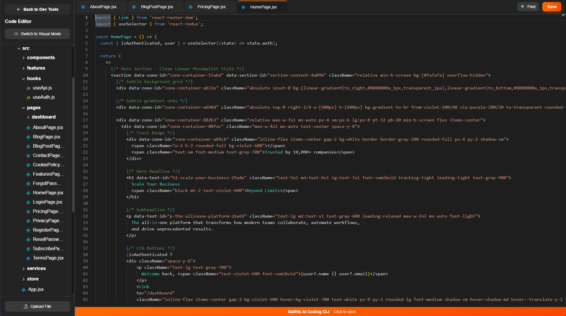Open useAuth.js from the hooks folder
Screen dimensions: 566x316
click(x=44, y=97)
